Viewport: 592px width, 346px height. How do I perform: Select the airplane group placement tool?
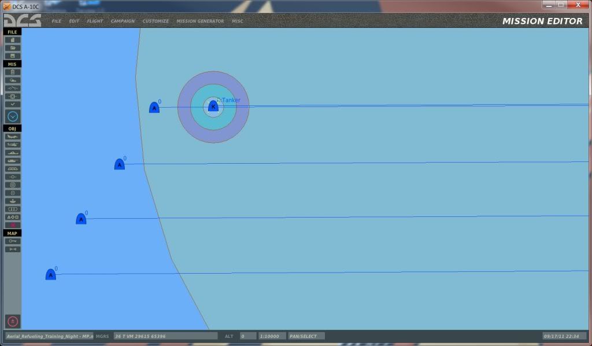(13, 137)
